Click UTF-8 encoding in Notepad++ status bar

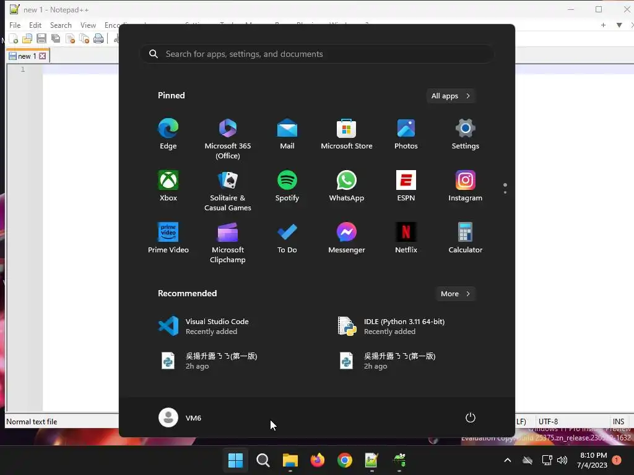tap(549, 422)
